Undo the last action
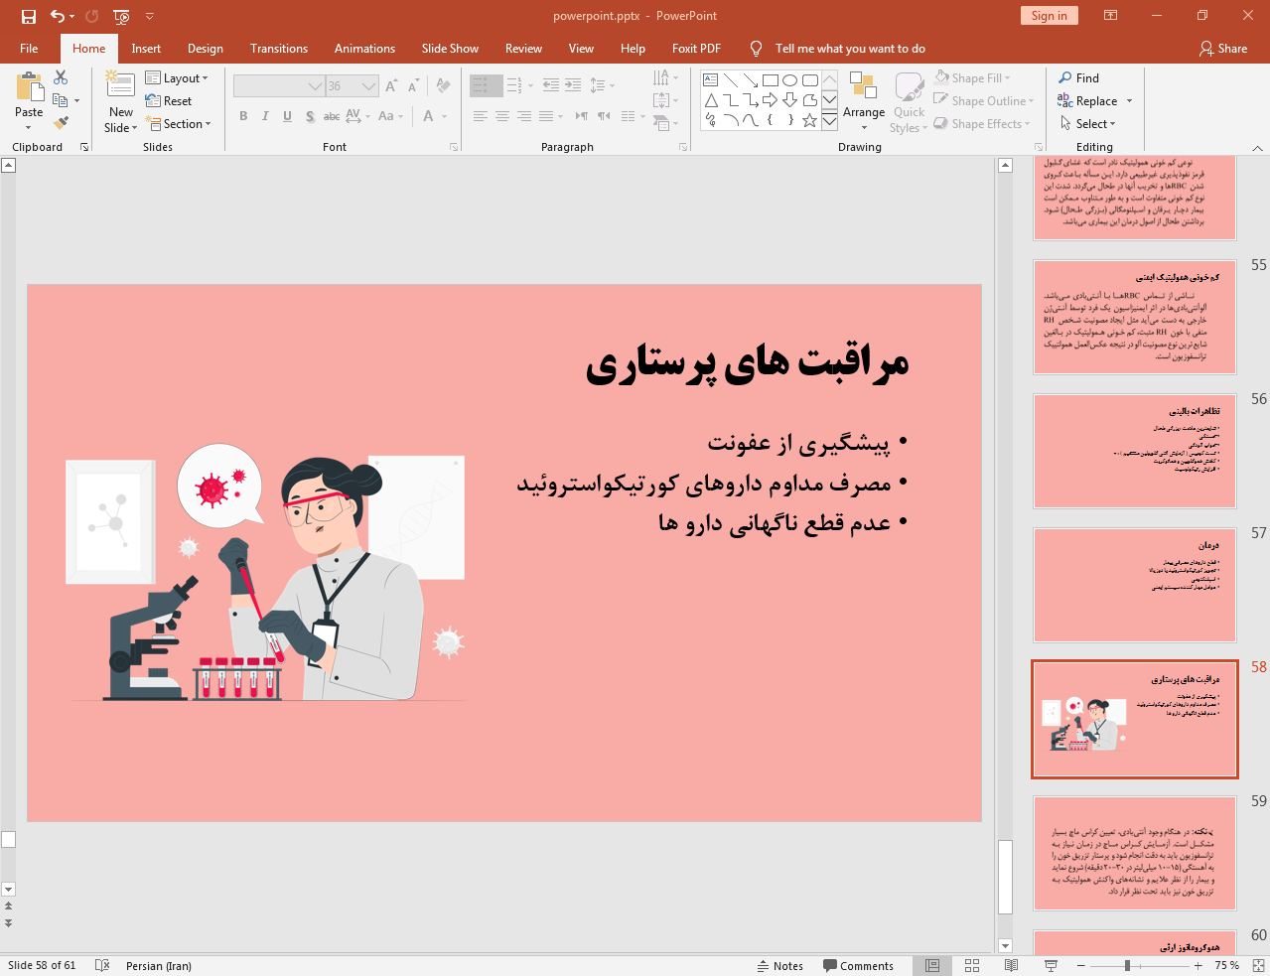This screenshot has width=1270, height=976. (58, 16)
